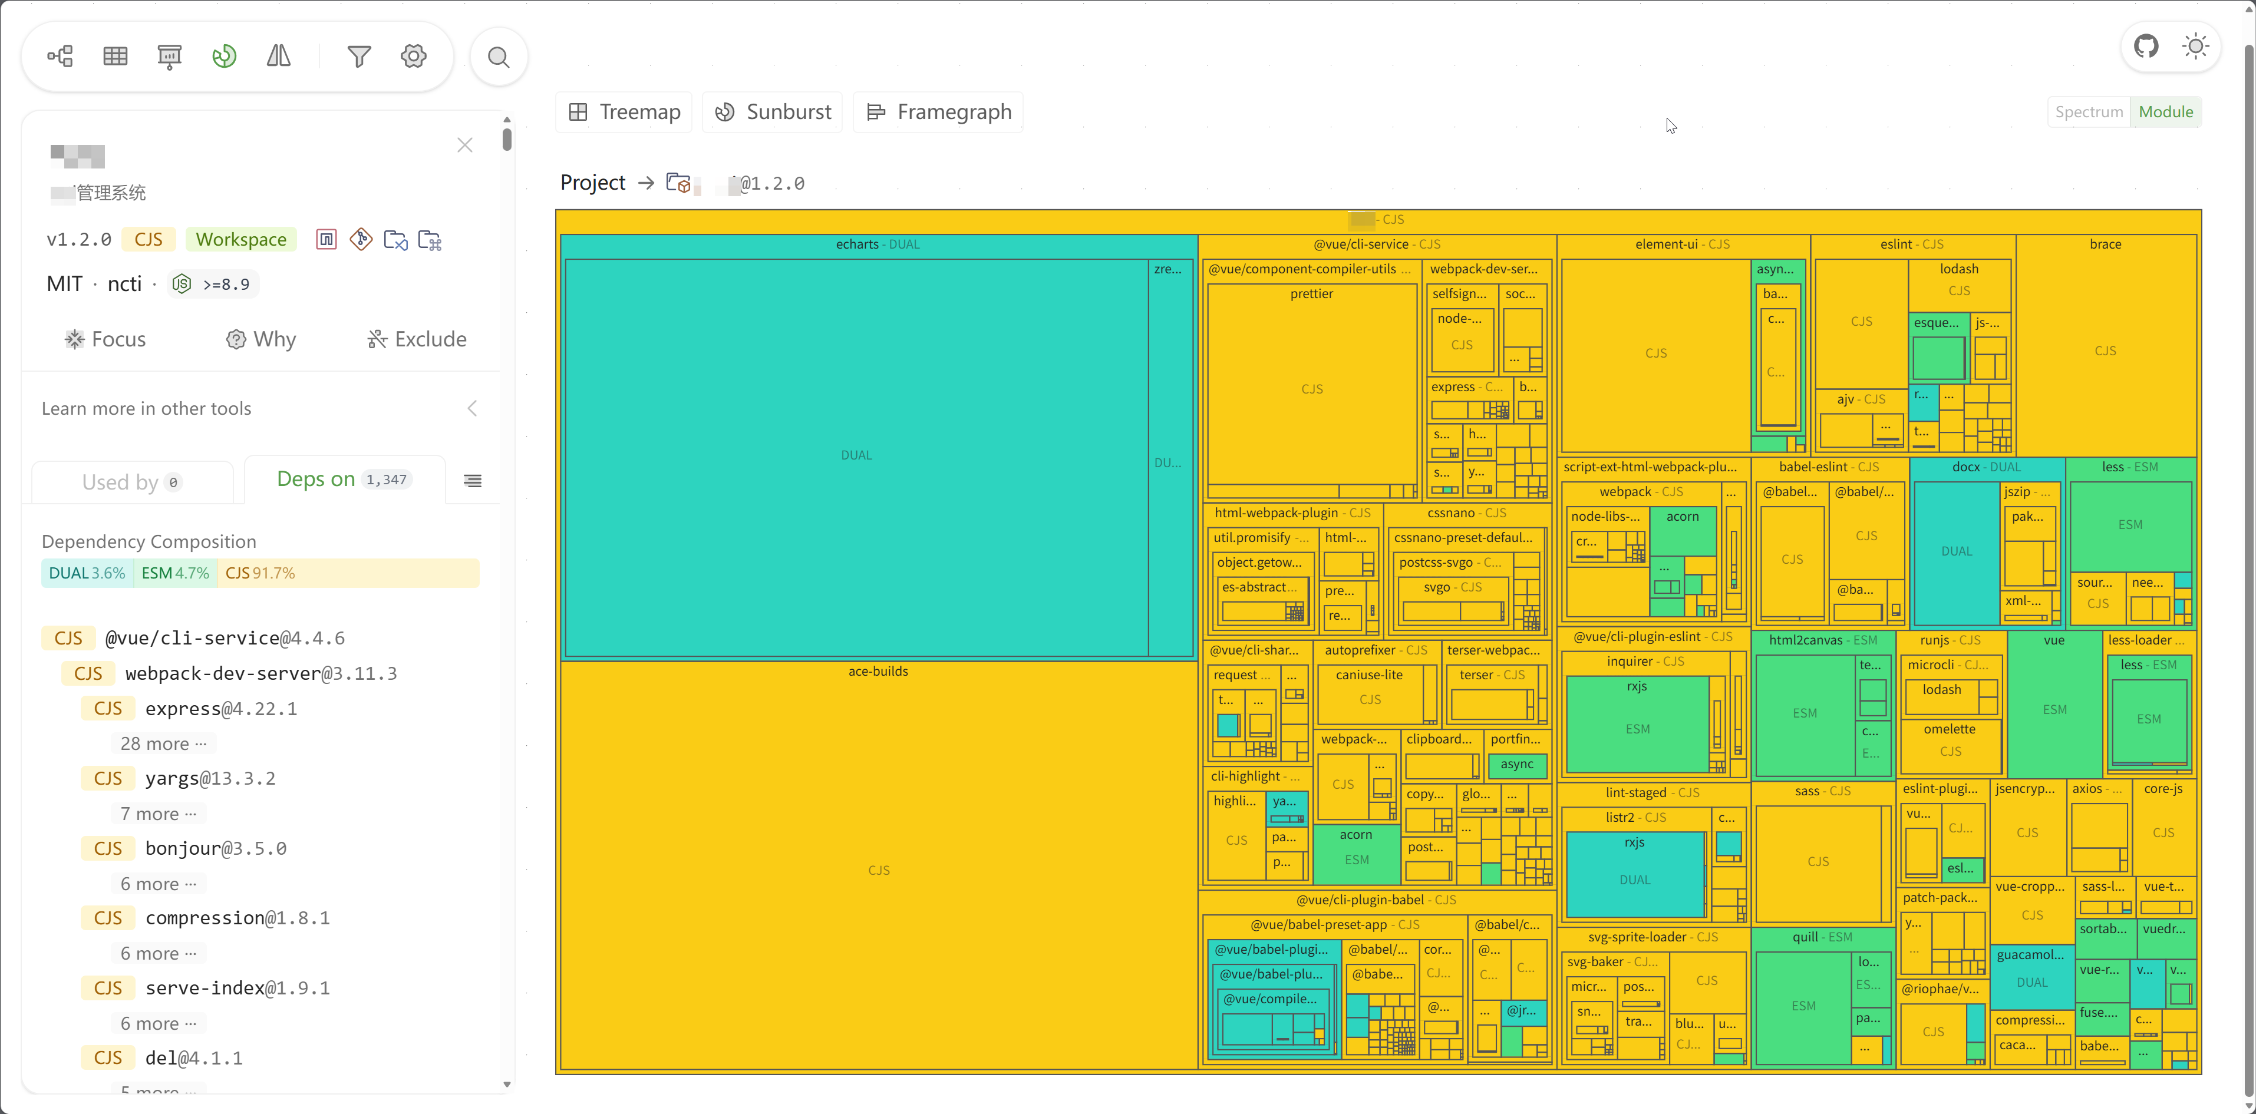Open the dependency graph view icon
Image resolution: width=2256 pixels, height=1114 pixels.
pyautogui.click(x=61, y=57)
